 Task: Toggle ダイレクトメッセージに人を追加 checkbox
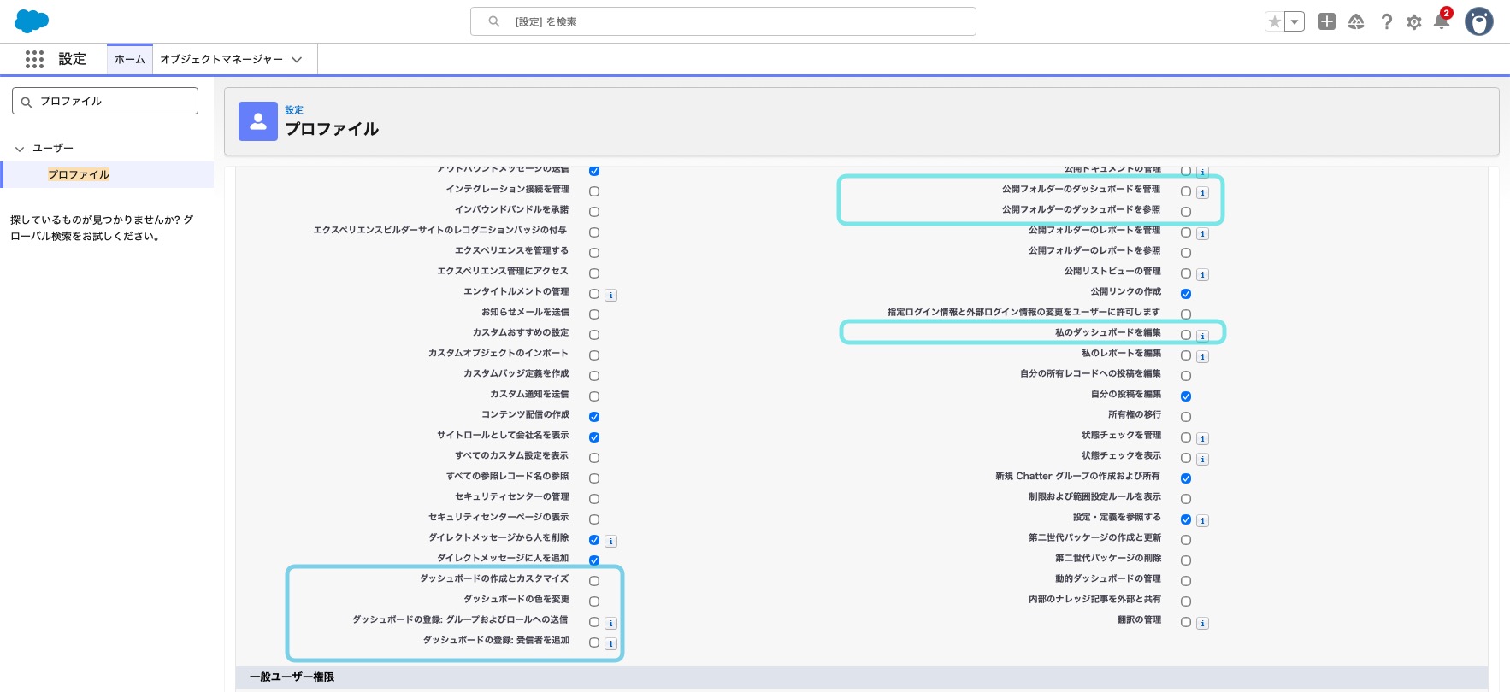point(594,560)
